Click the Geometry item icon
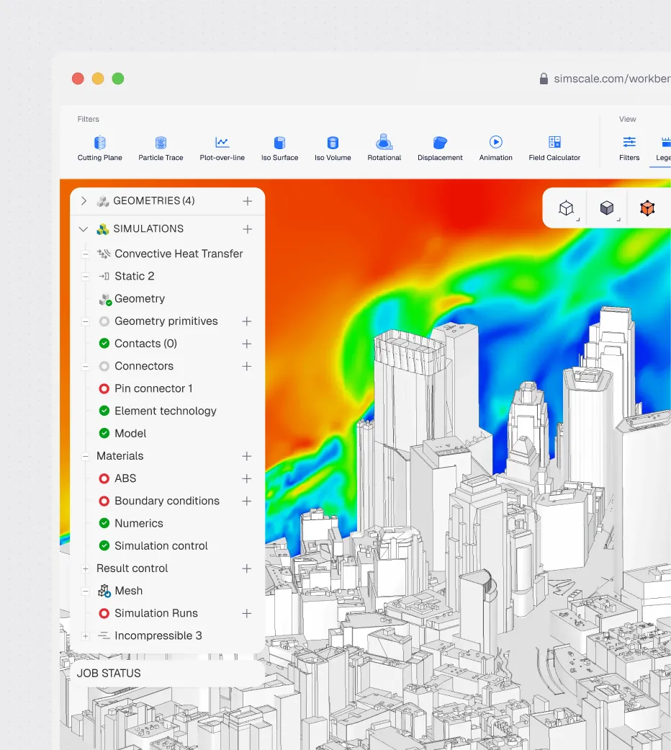Screen dimensions: 671x750 [x=105, y=300]
